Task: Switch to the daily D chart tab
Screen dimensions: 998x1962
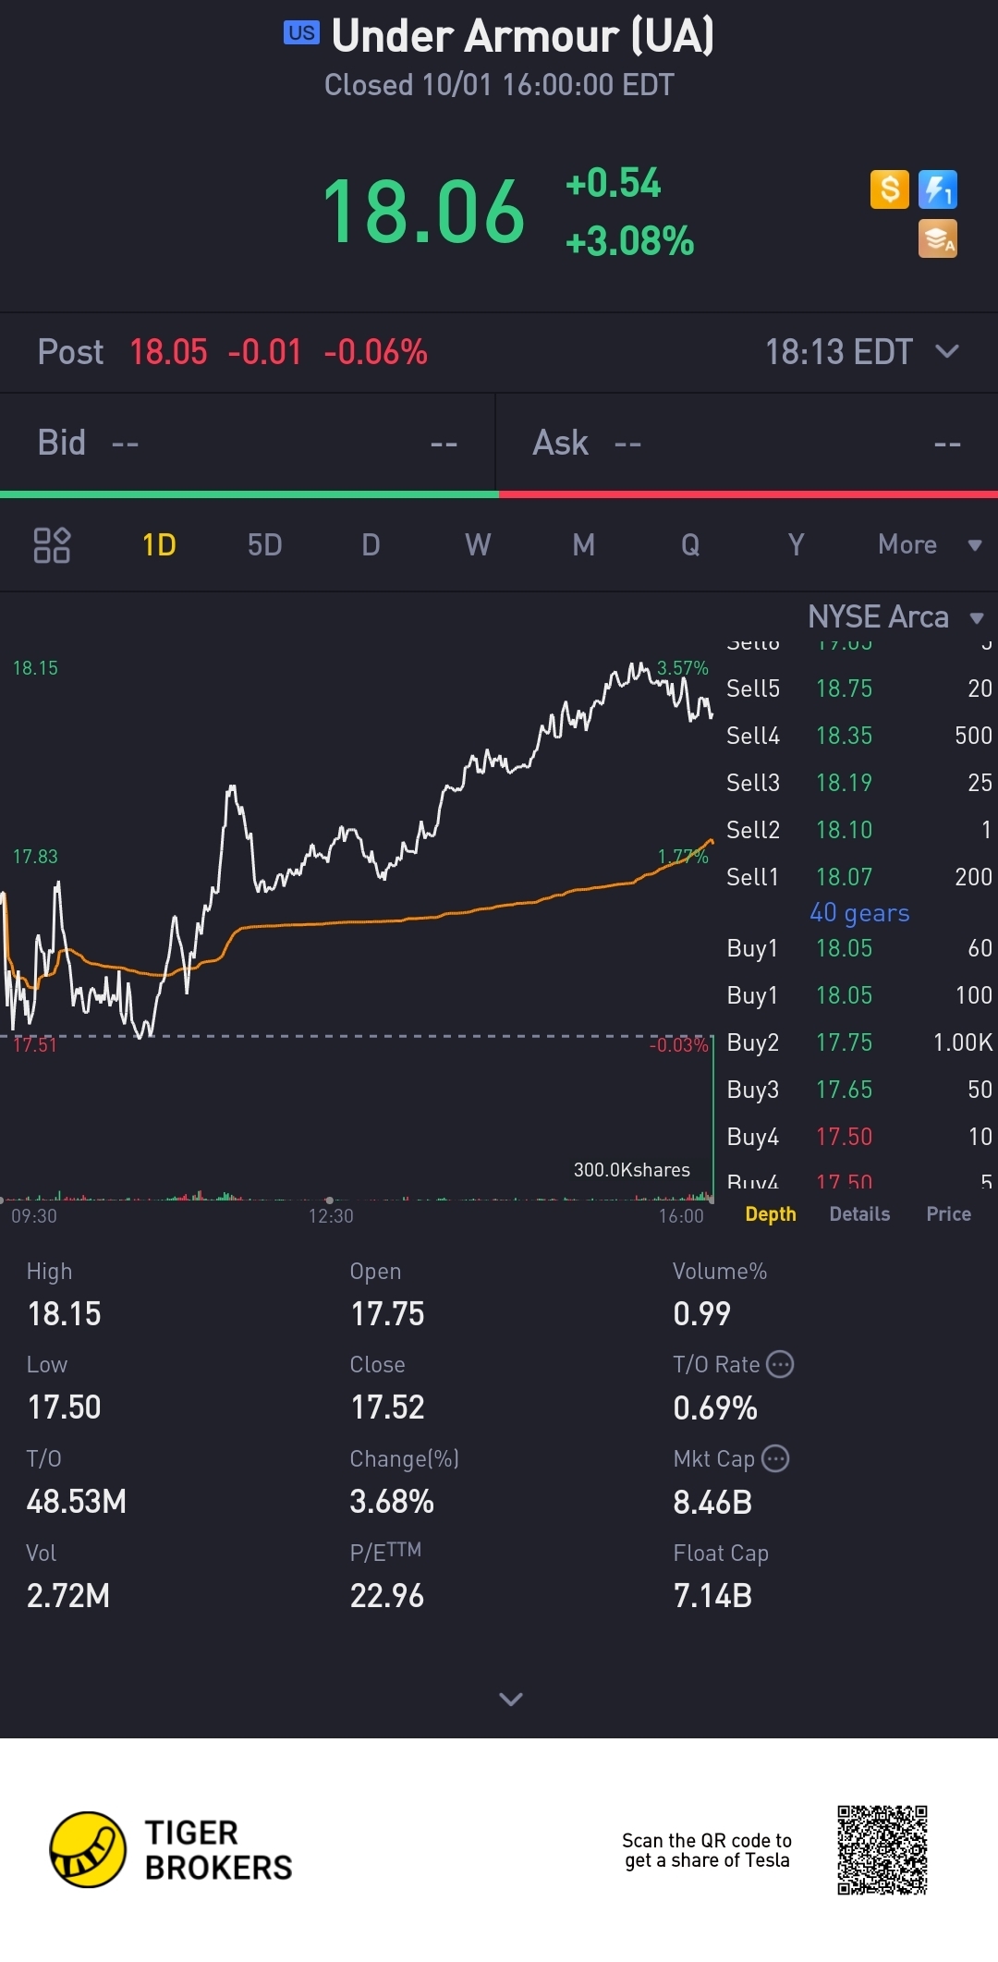Action: pyautogui.click(x=371, y=545)
